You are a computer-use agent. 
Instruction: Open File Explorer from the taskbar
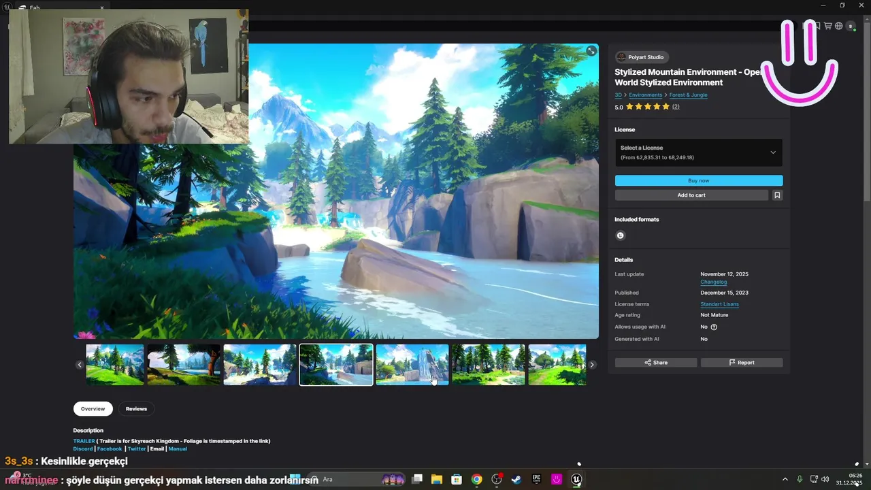pyautogui.click(x=437, y=479)
